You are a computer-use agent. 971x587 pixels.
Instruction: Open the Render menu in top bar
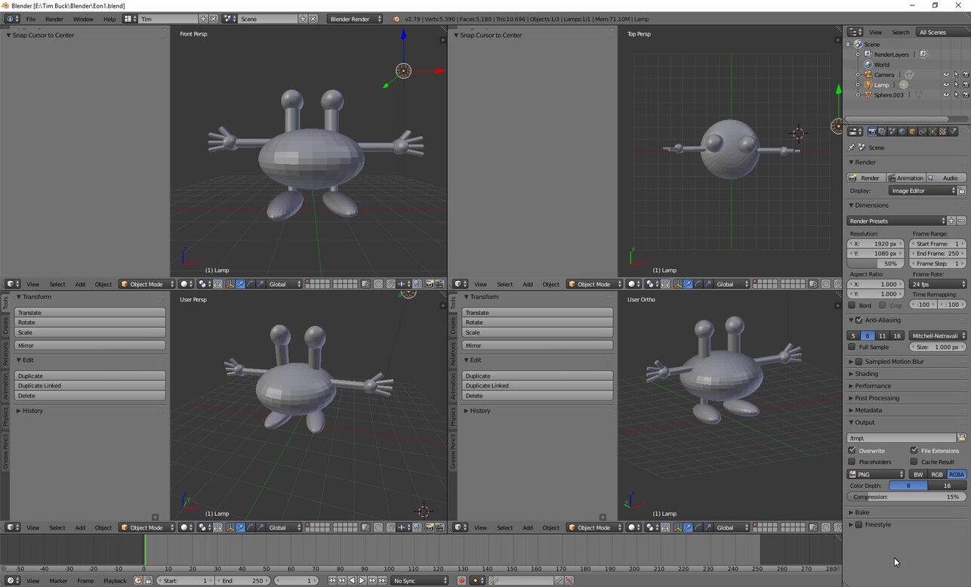point(54,19)
